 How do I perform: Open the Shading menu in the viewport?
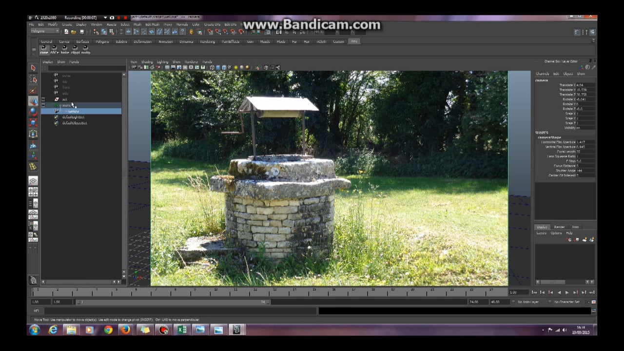click(147, 62)
